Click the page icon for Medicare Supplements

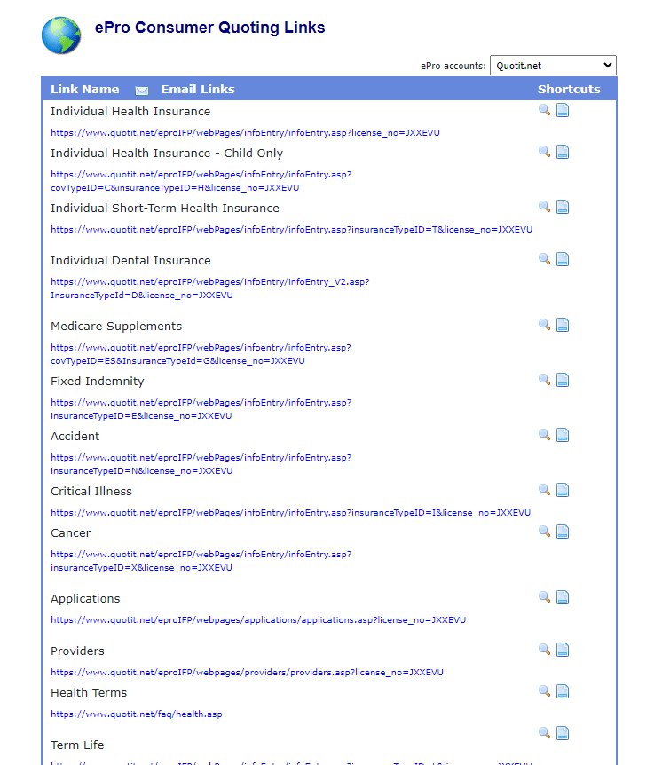563,325
